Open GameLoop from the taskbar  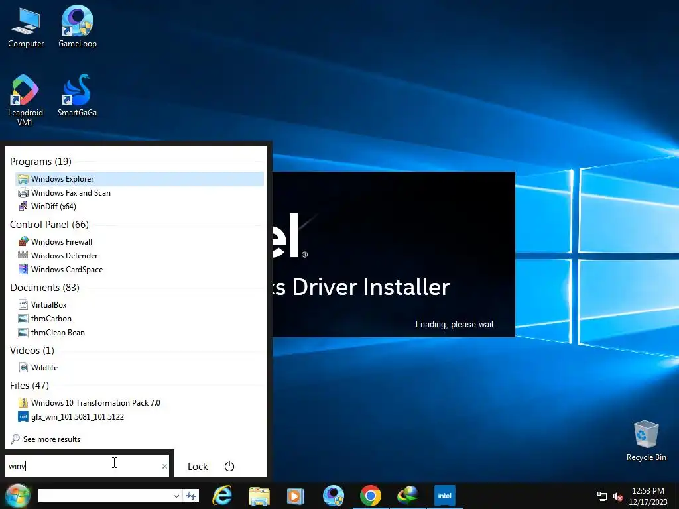click(x=333, y=496)
